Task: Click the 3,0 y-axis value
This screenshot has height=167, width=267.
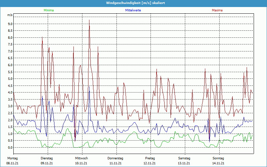Action: (10, 106)
